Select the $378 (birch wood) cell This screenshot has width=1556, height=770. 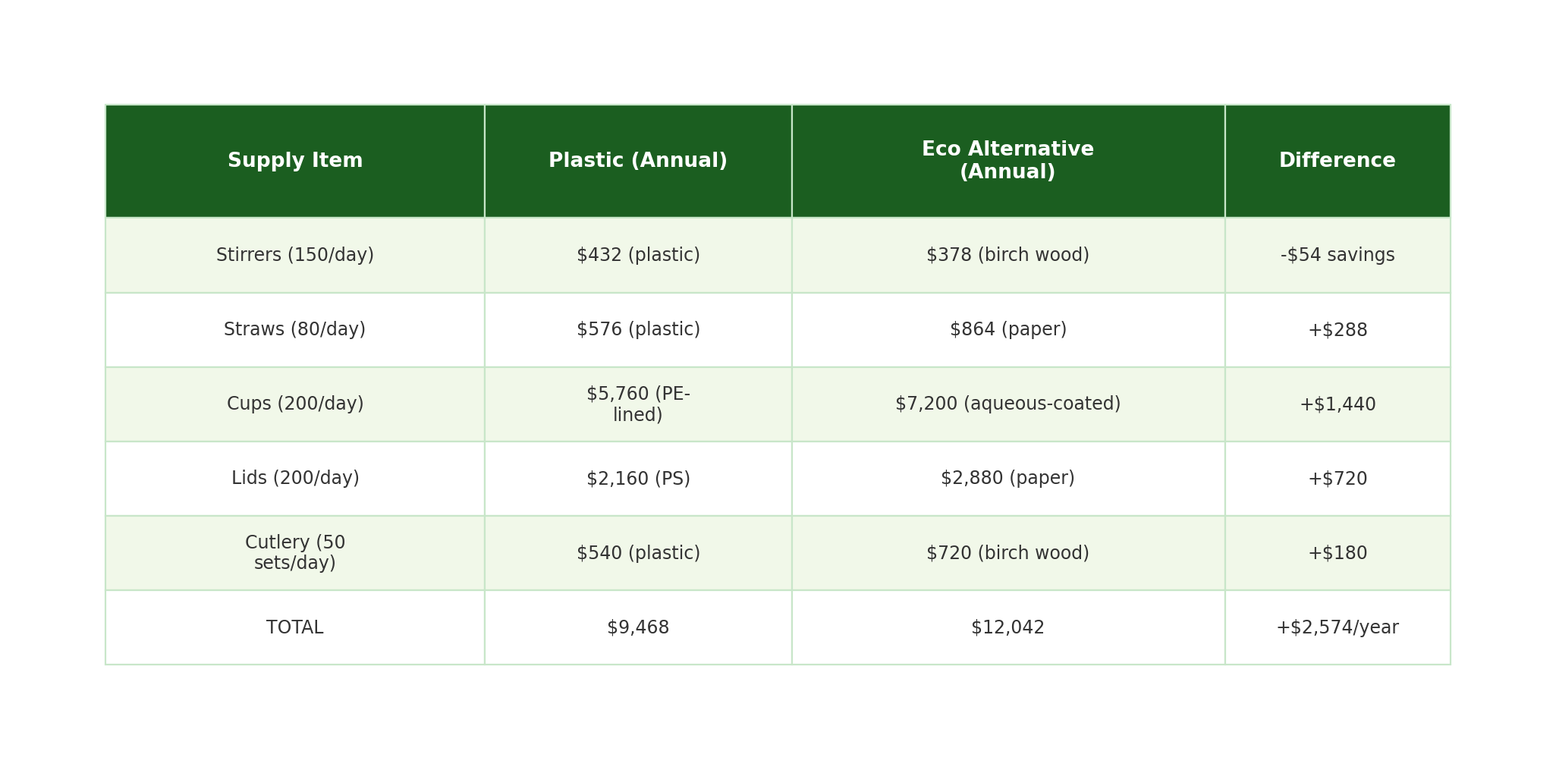point(1007,255)
